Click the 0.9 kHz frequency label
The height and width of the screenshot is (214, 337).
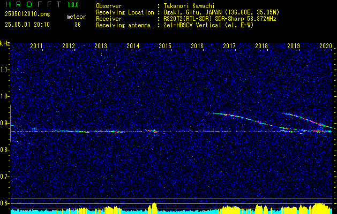pos(4,123)
